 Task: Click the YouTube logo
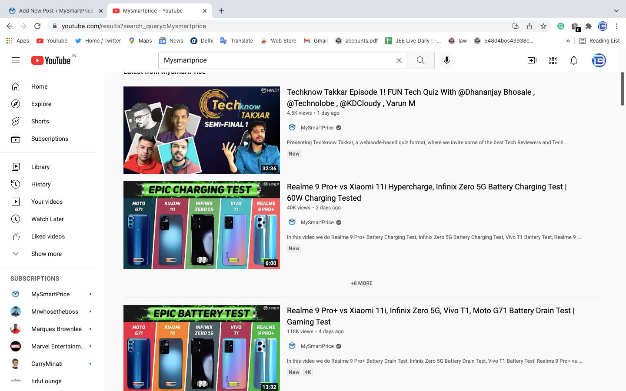pos(51,60)
